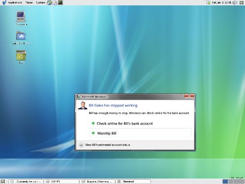Image resolution: width=245 pixels, height=184 pixels.
Task: Click the rightmost top panel tray icon
Action: pyautogui.click(x=242, y=2)
